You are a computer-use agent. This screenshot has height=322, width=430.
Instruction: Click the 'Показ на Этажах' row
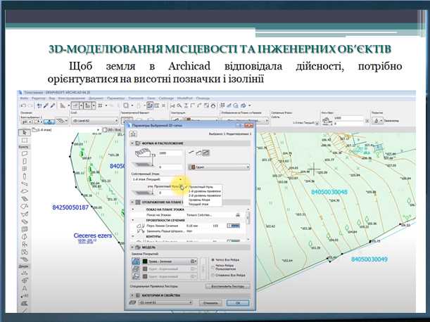pyautogui.click(x=188, y=215)
